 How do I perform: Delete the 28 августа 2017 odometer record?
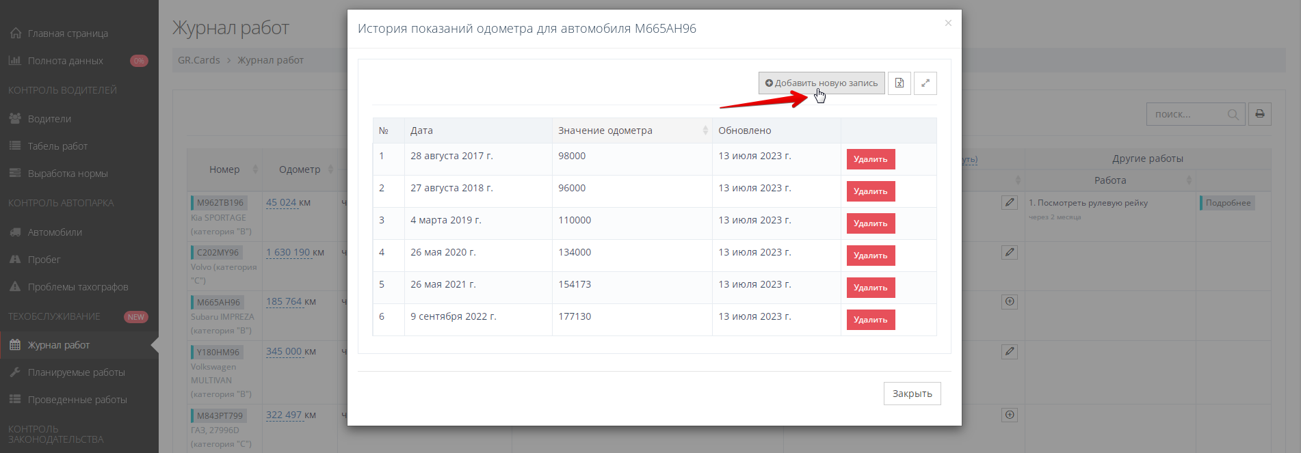click(870, 159)
